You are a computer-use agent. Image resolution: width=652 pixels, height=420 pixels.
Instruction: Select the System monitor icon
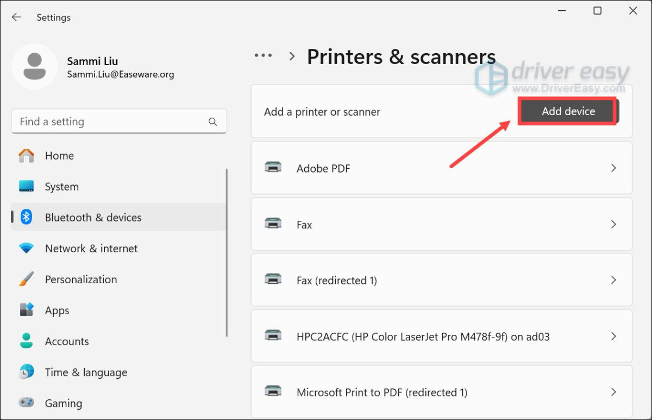click(26, 187)
